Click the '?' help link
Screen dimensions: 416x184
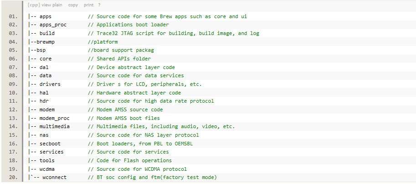(99, 5)
